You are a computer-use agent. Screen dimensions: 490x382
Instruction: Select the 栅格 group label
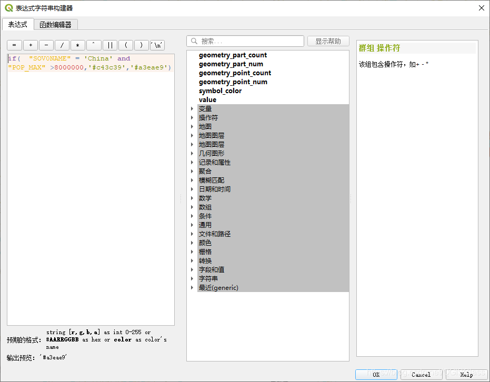coord(205,252)
